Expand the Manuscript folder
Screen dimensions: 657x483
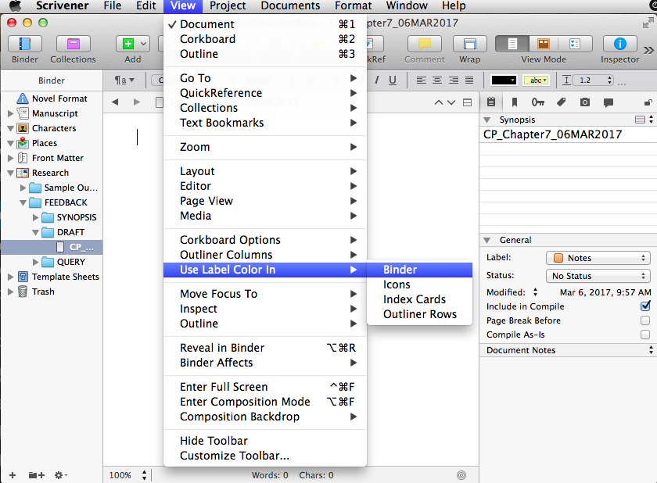pos(10,113)
